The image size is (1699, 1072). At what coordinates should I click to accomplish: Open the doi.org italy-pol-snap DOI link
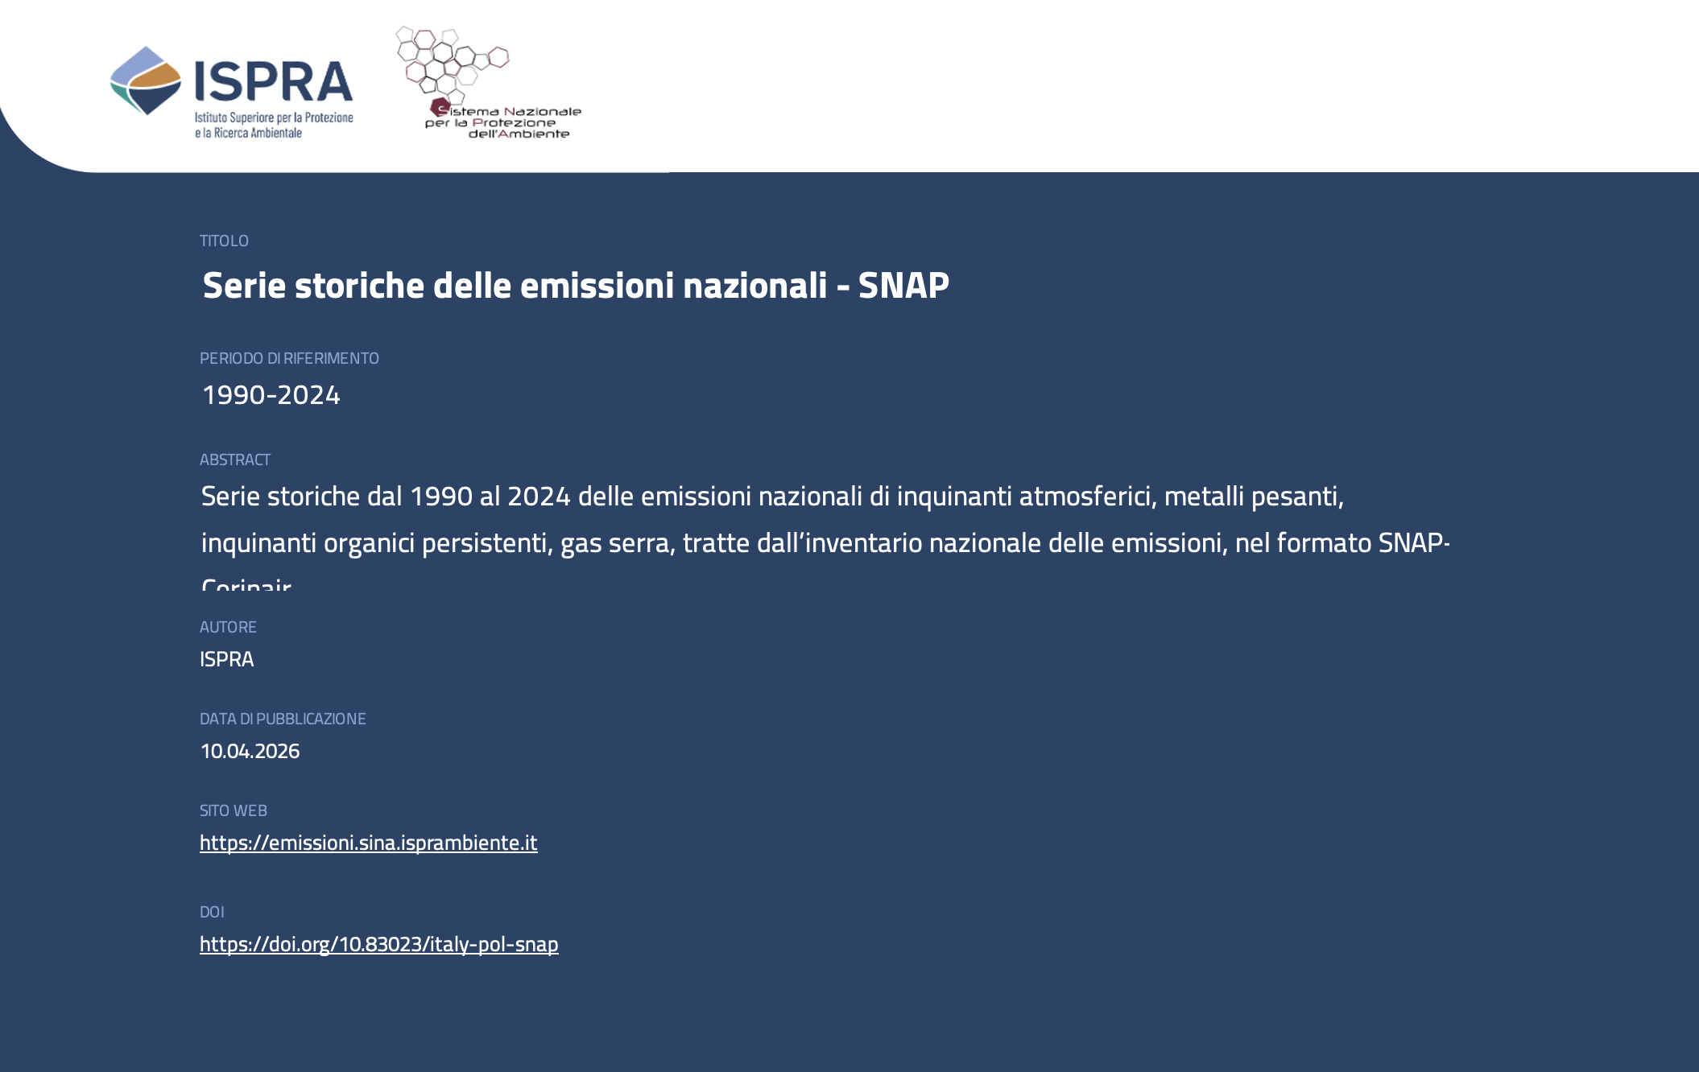pos(378,944)
